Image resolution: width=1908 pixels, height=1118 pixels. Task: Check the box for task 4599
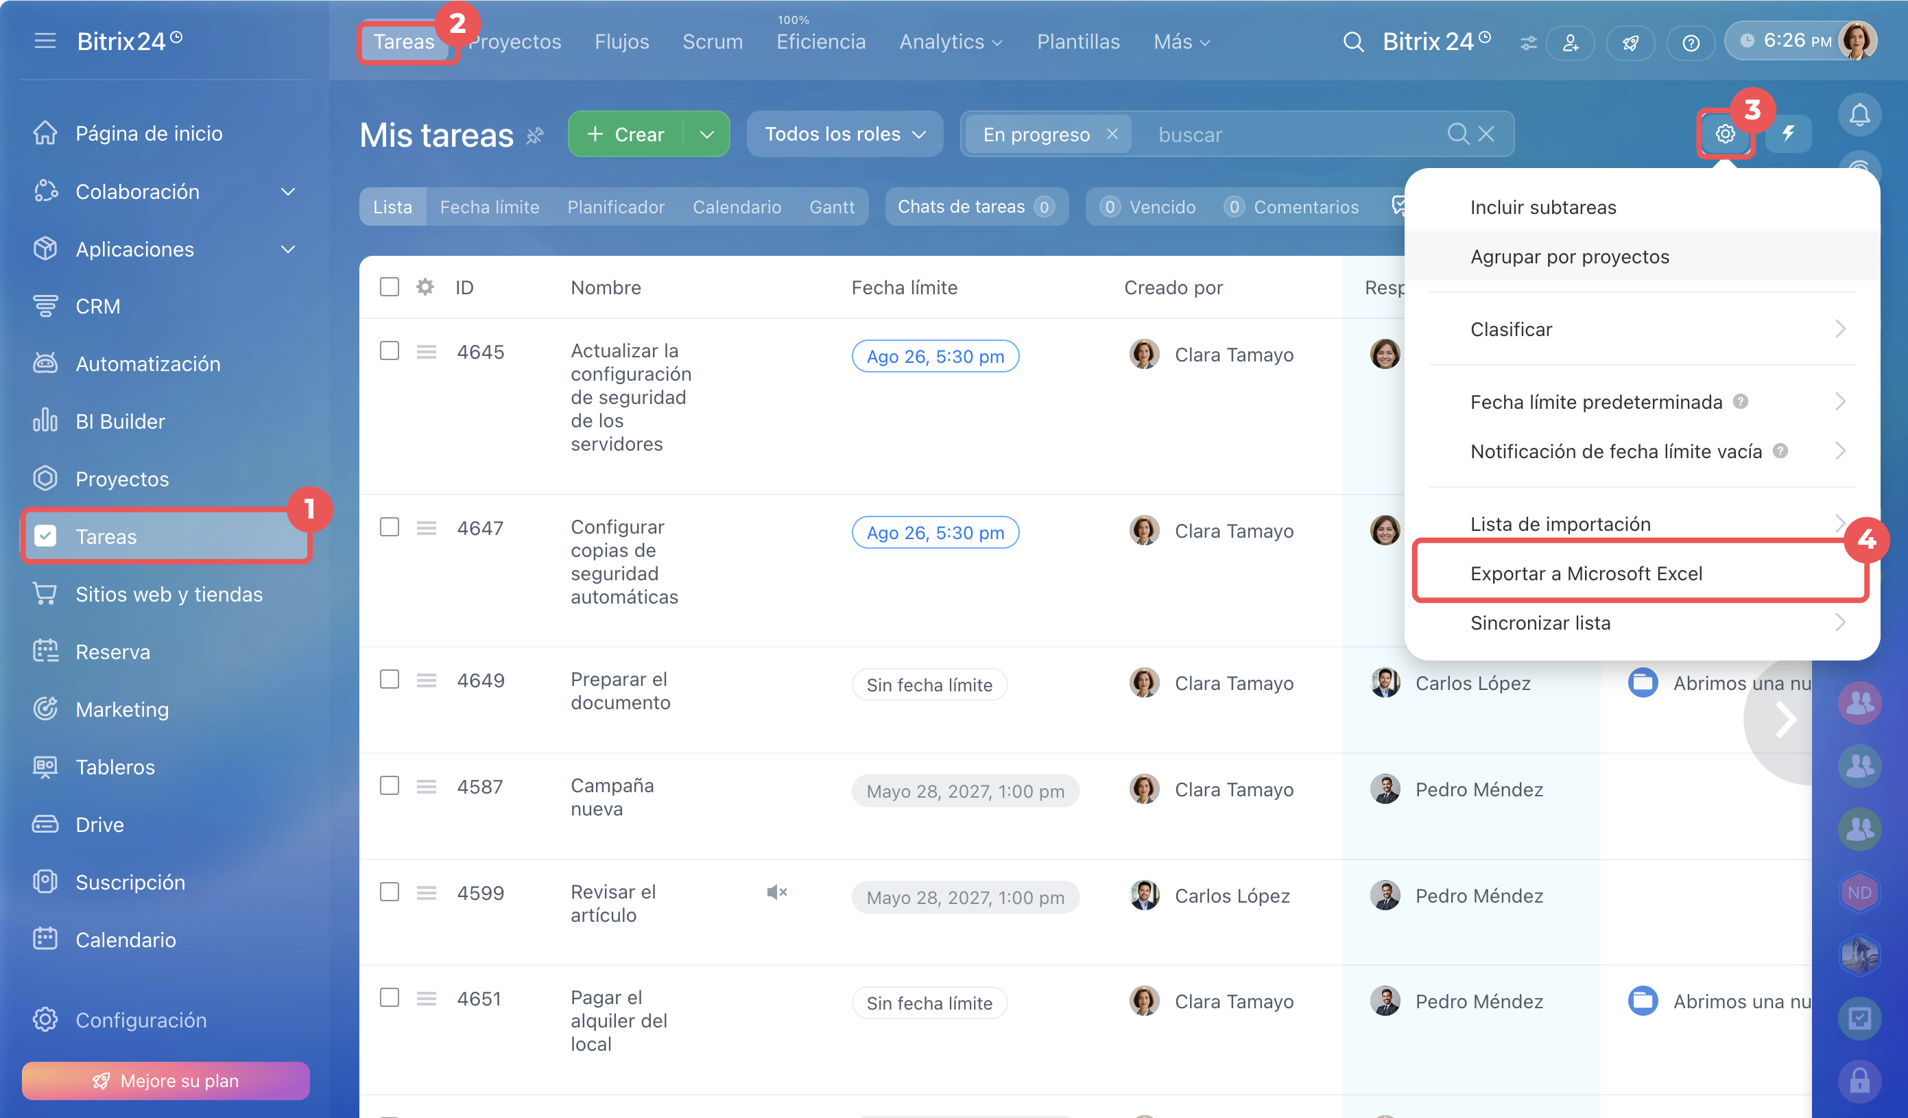tap(389, 892)
